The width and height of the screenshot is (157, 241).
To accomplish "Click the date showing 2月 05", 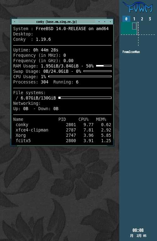I will [138, 236].
